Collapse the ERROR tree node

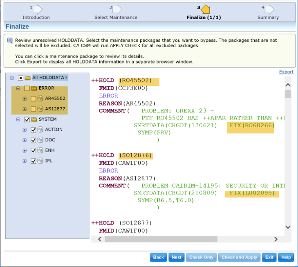click(18, 88)
